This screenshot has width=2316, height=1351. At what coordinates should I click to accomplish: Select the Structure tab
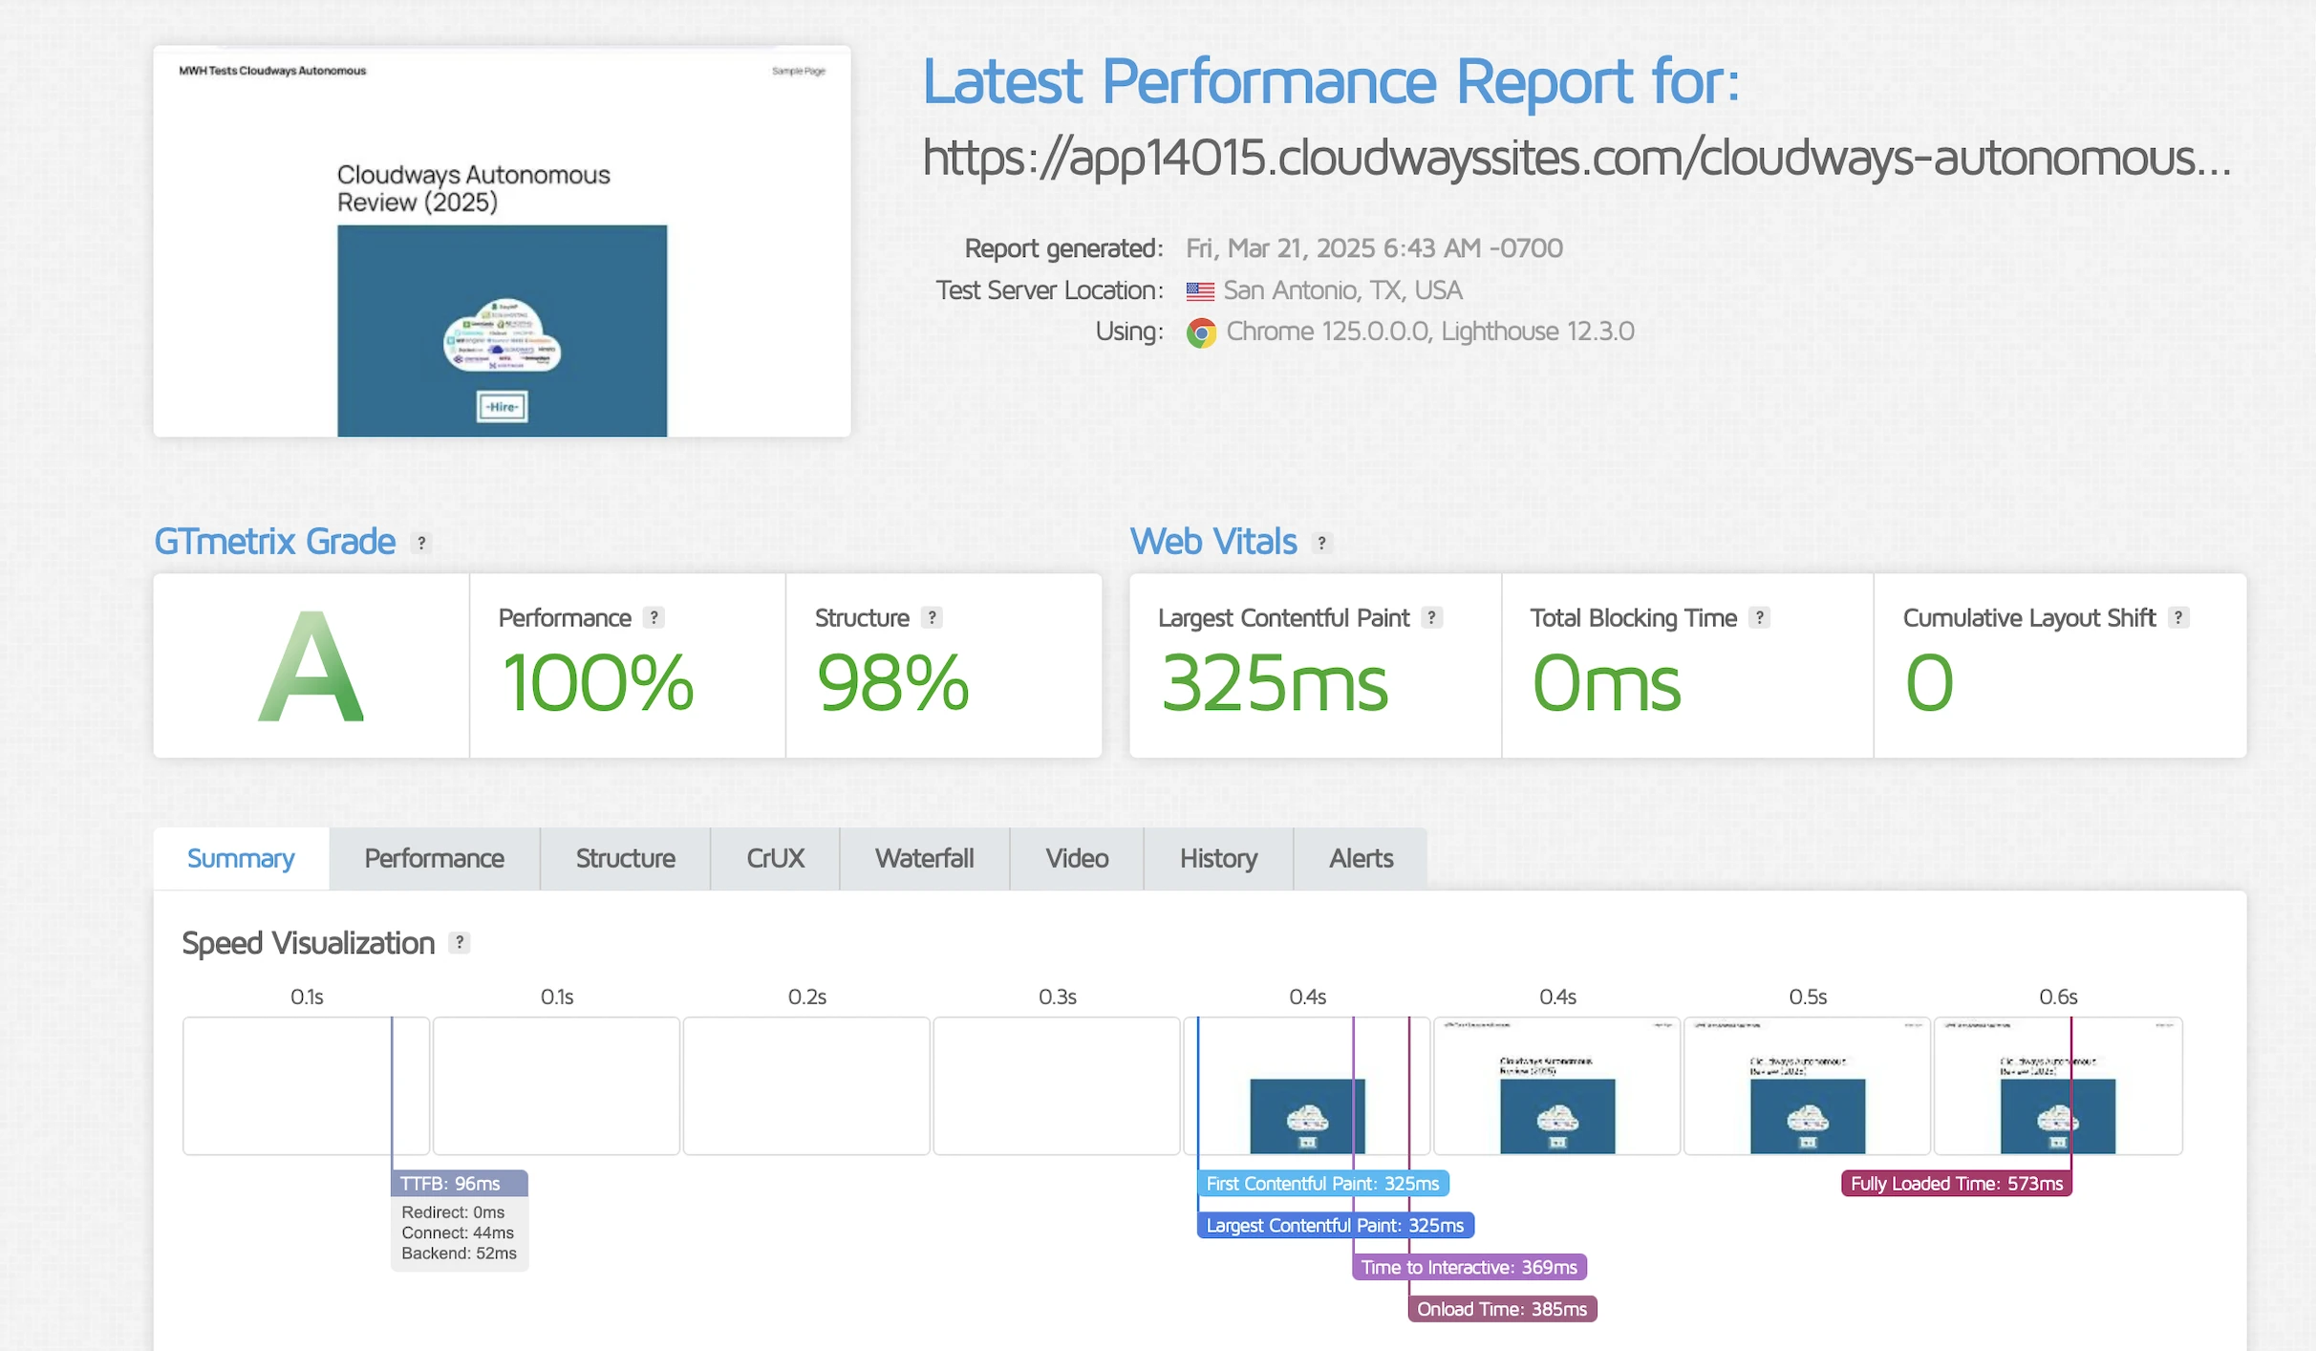tap(625, 858)
